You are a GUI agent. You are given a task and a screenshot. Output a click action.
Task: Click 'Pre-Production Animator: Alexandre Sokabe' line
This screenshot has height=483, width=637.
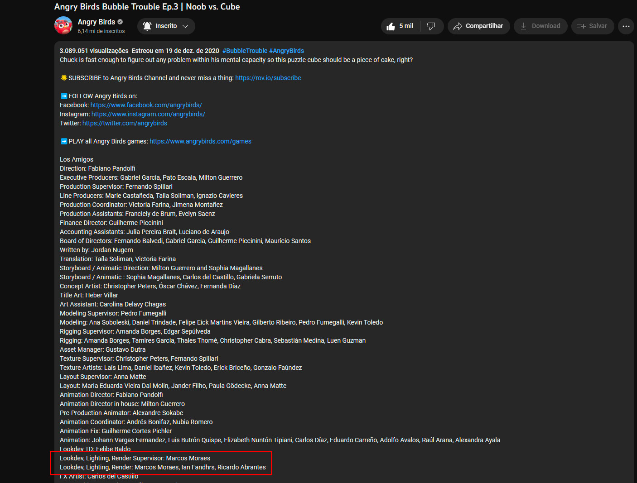121,413
